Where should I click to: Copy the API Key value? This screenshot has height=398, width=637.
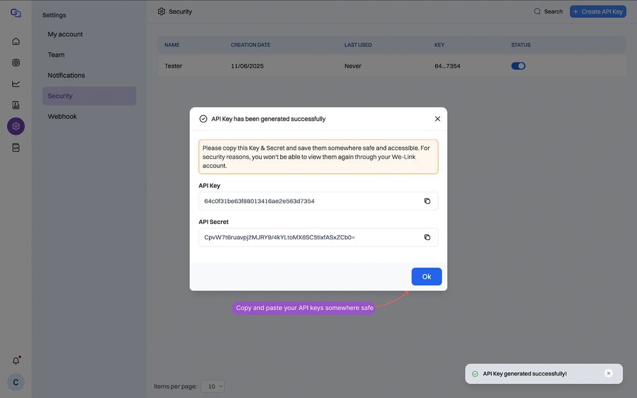(x=427, y=201)
